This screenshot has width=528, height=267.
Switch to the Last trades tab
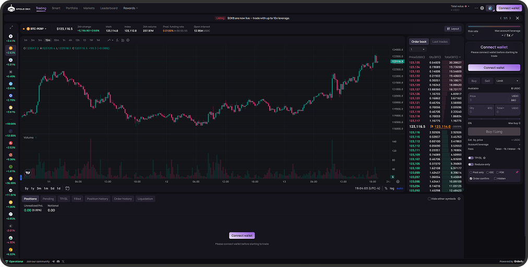pos(440,42)
